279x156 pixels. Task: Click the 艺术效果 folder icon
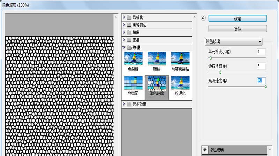129,104
